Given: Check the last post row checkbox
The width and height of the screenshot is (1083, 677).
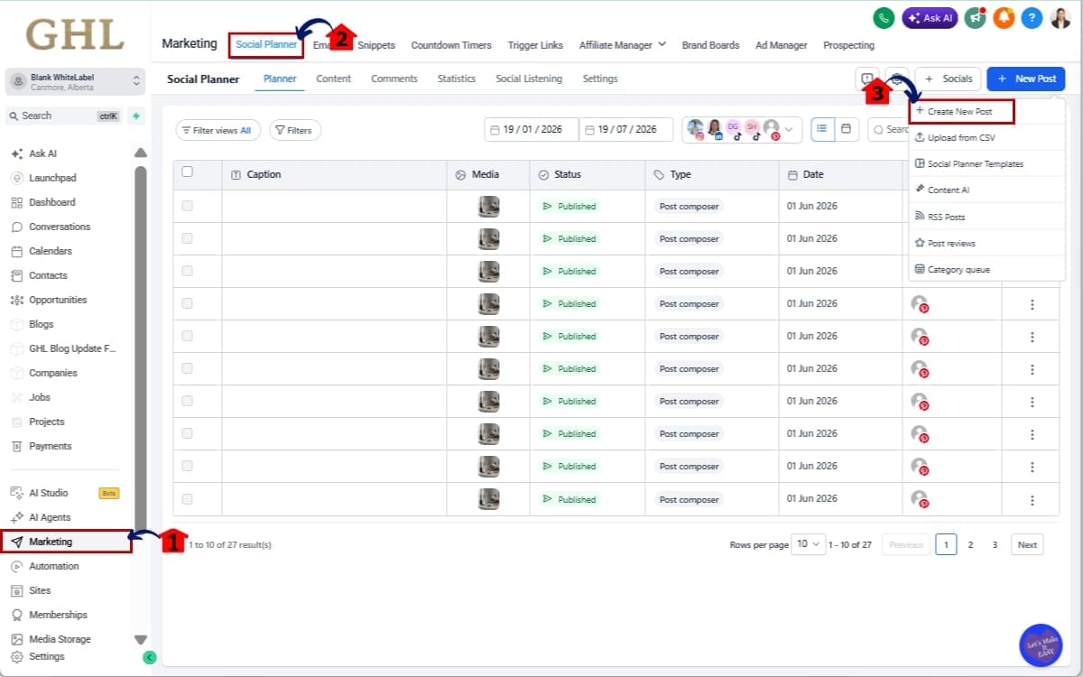Looking at the screenshot, I should click(x=188, y=498).
